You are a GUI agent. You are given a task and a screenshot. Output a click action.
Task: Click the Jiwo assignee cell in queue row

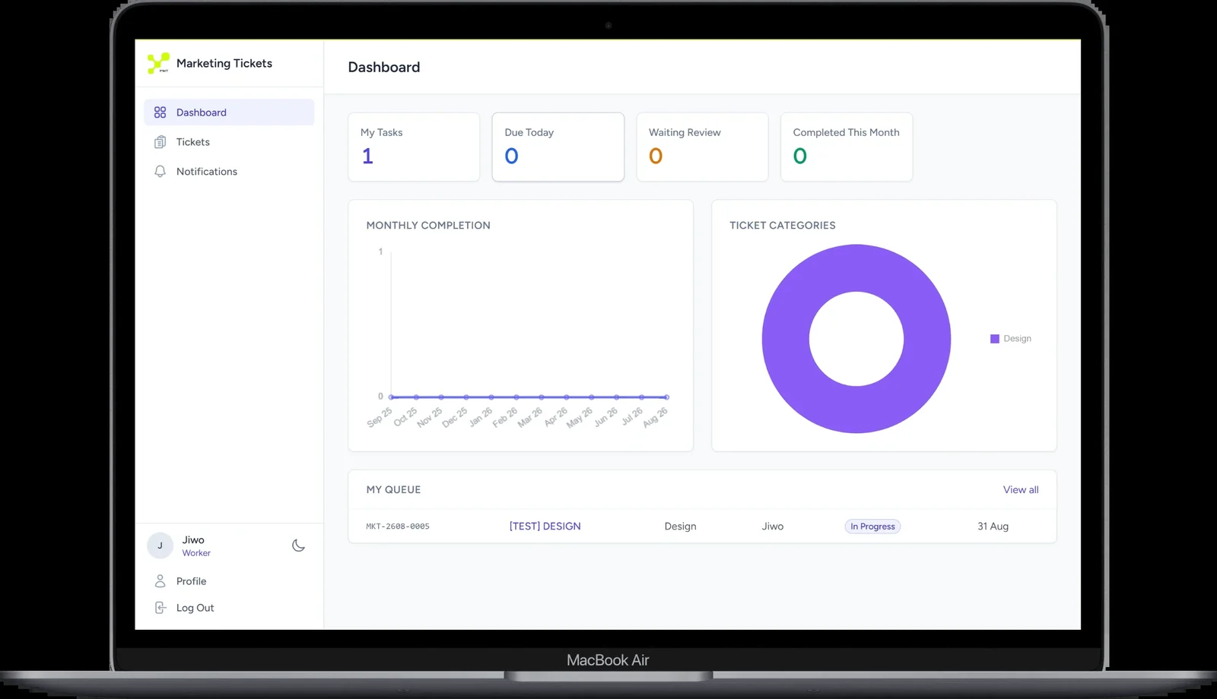point(773,527)
